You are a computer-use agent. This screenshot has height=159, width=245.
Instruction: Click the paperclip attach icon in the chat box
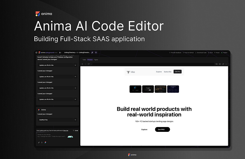[x=39, y=142]
